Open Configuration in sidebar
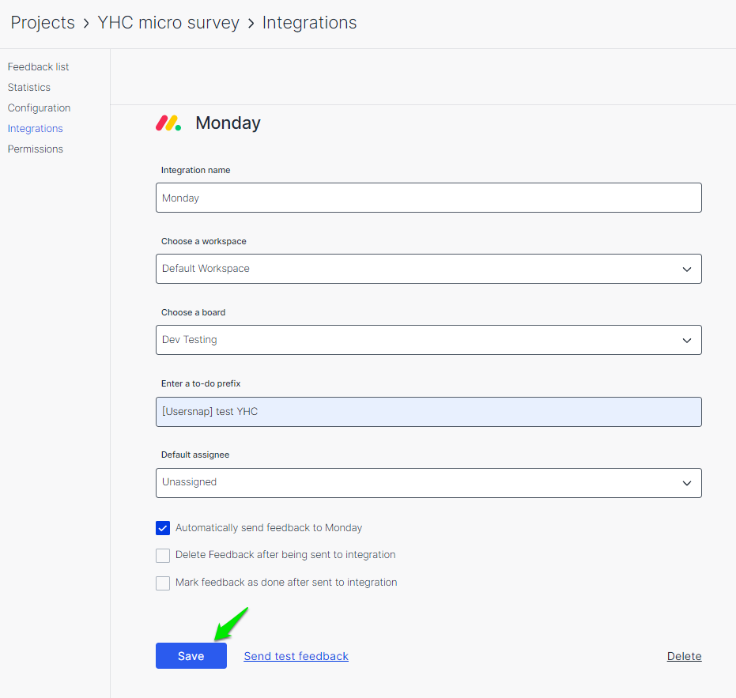The image size is (736, 698). [x=39, y=108]
